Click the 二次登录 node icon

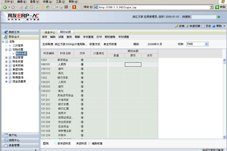tap(10, 46)
